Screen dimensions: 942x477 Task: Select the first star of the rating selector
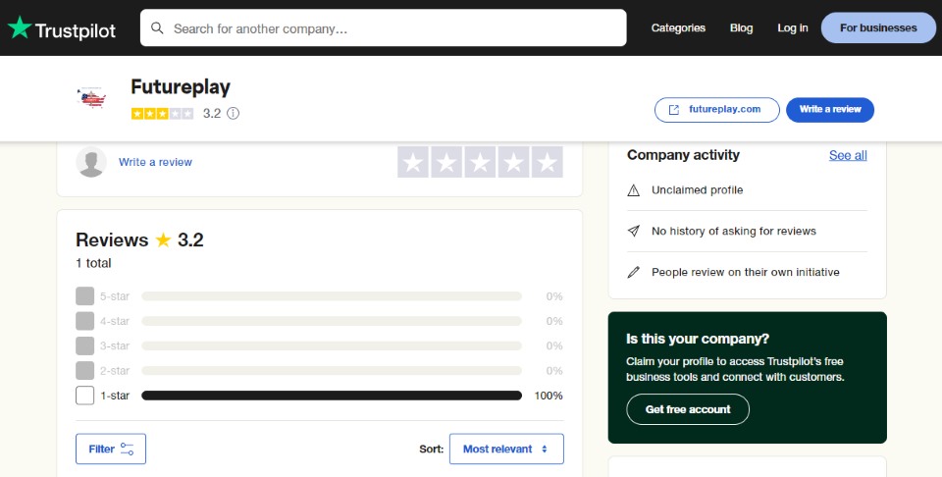pyautogui.click(x=413, y=162)
